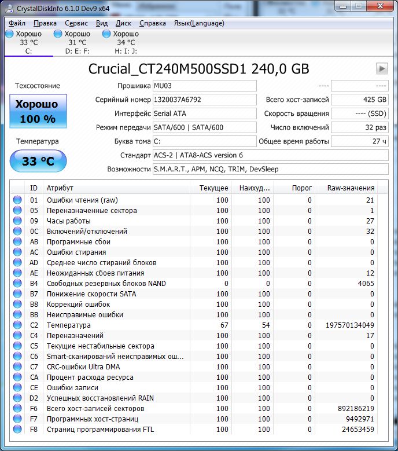Click the status orb for Программные сбои

(17, 241)
